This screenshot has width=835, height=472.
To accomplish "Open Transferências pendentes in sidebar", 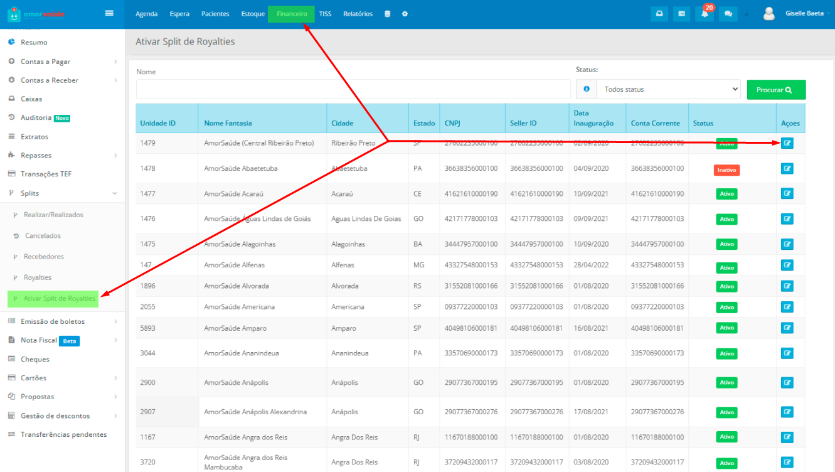I will coord(63,434).
